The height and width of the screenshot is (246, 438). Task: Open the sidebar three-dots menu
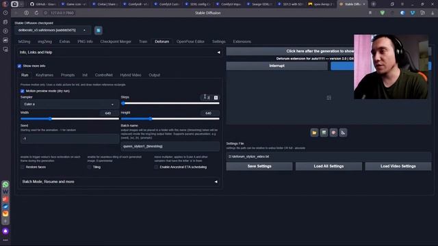pos(5,240)
